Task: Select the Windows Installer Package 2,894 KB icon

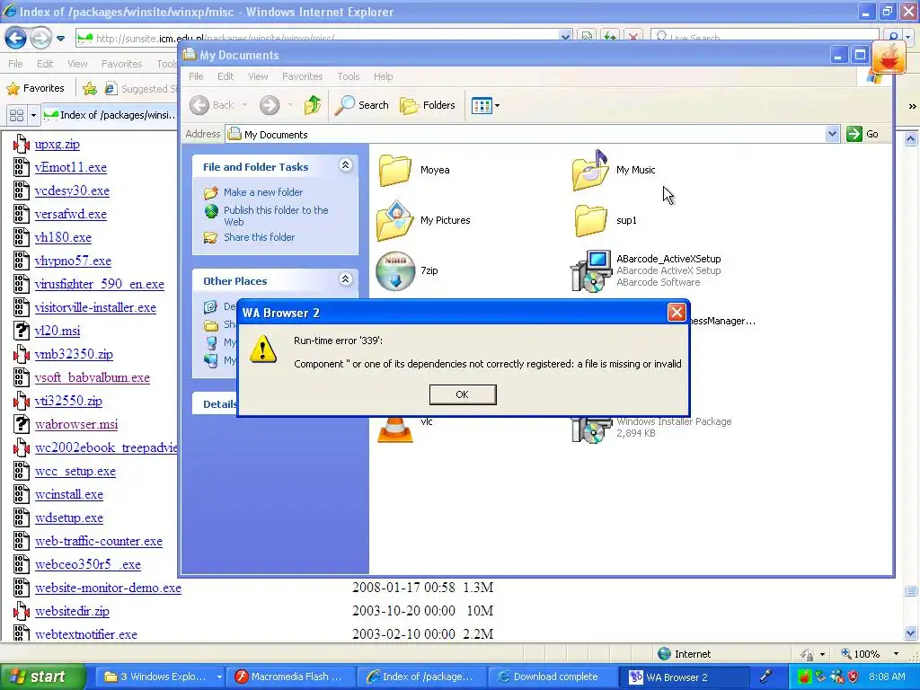Action: [x=590, y=430]
